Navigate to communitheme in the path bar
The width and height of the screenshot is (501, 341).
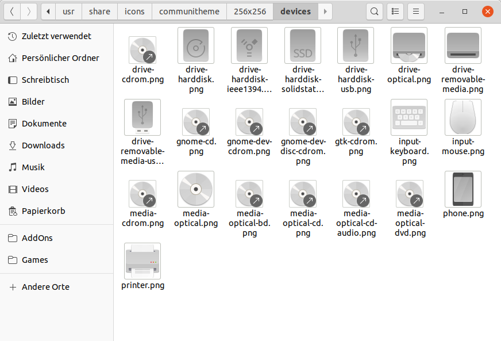coord(189,12)
